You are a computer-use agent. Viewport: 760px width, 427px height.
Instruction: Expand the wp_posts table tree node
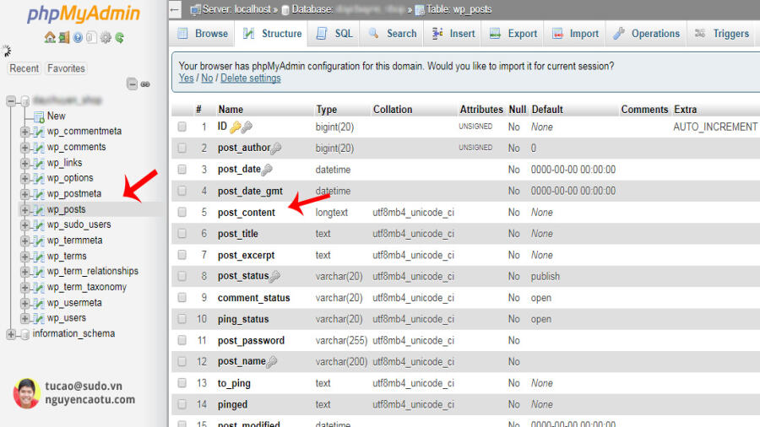(x=24, y=209)
